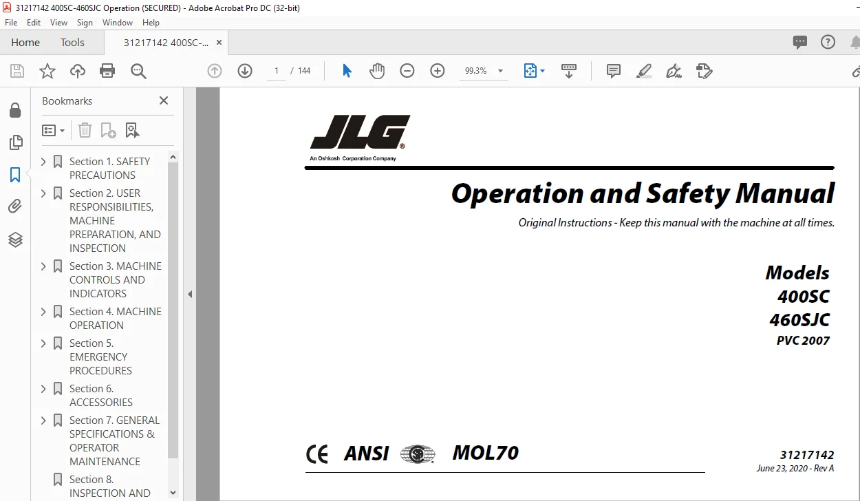Switch to Tools tab
The height and width of the screenshot is (501, 860).
click(x=72, y=43)
